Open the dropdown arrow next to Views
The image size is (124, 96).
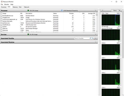point(120,10)
